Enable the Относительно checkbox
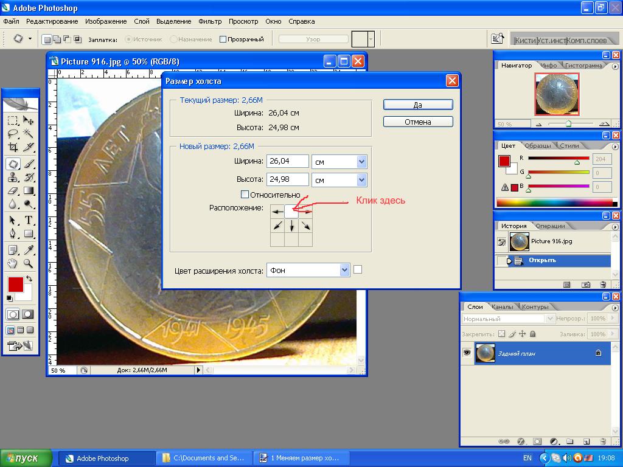This screenshot has height=467, width=623. point(245,195)
